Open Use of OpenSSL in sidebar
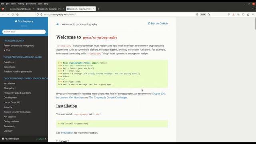Screen dimensions: 256x144 (12, 102)
